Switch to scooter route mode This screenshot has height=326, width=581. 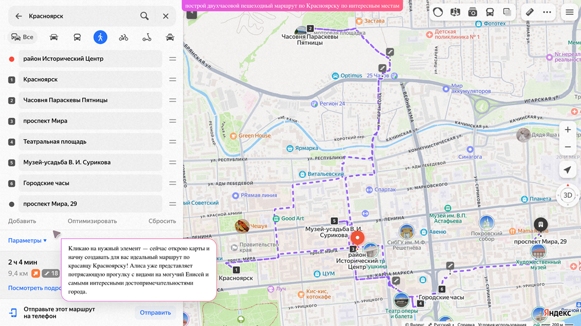(147, 37)
